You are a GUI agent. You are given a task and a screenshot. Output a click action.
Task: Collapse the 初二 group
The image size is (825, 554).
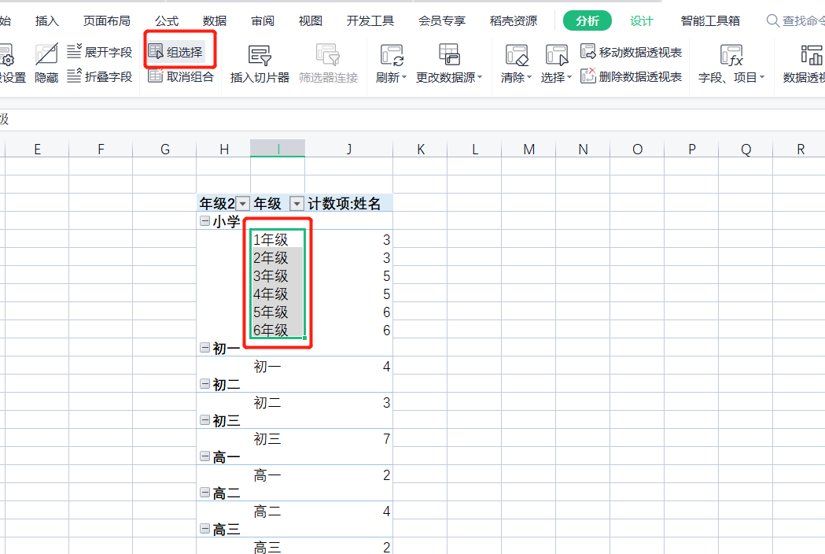click(x=204, y=384)
